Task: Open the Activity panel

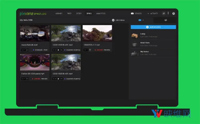Action: tap(152, 13)
